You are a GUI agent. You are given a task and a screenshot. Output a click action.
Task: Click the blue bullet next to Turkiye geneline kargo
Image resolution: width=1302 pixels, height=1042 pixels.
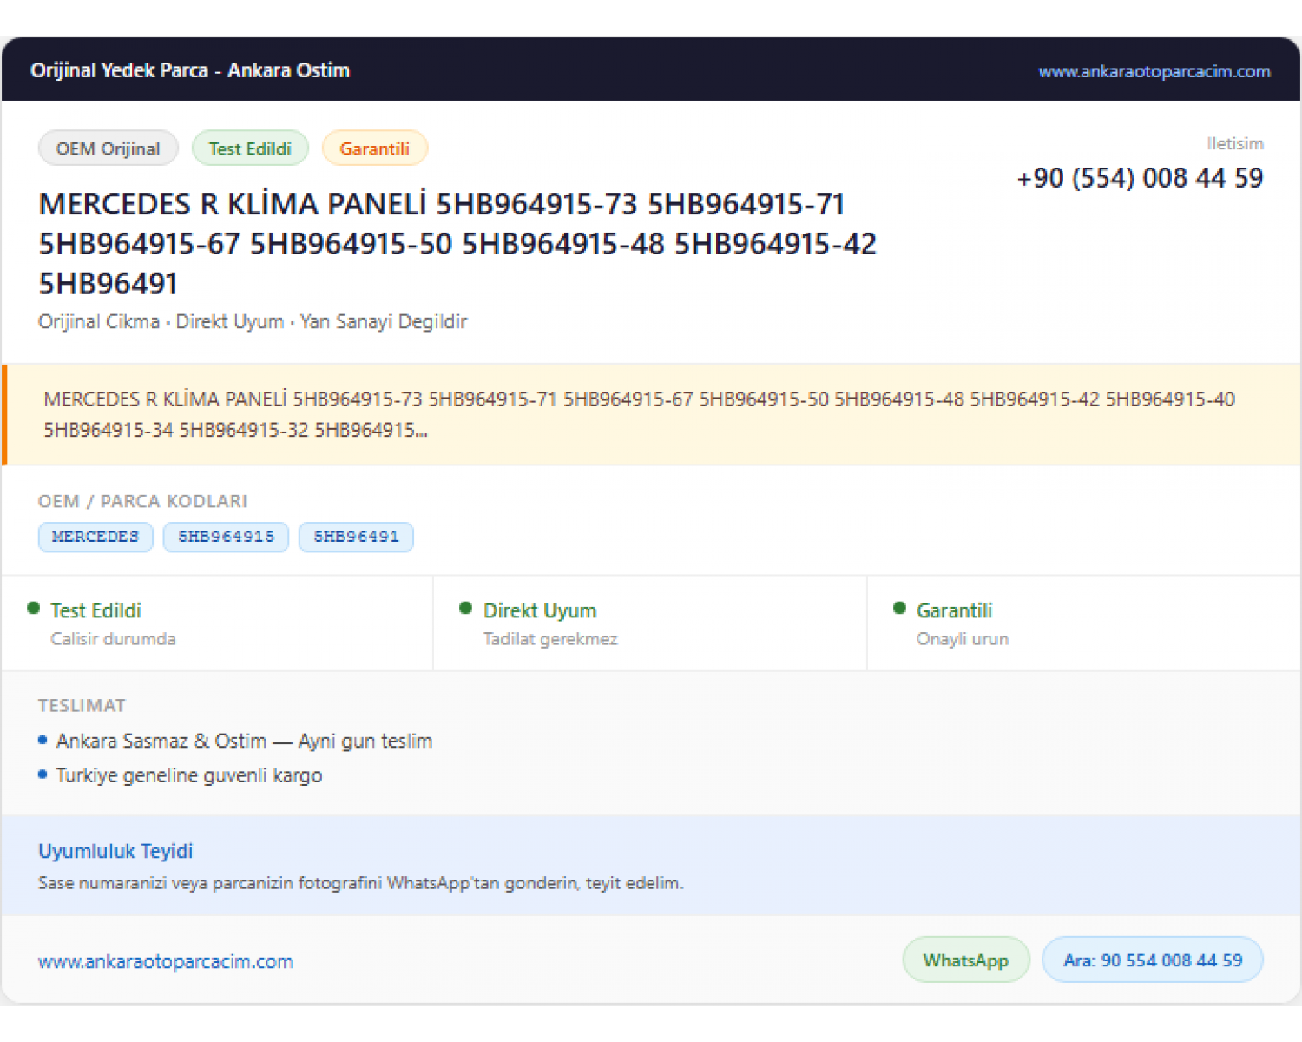click(43, 775)
